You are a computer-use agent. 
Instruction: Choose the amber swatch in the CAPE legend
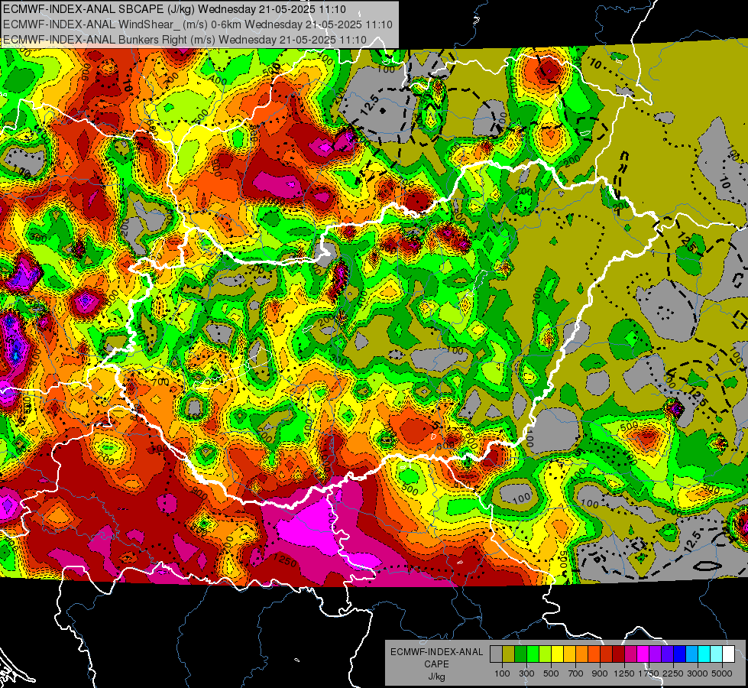click(x=569, y=654)
